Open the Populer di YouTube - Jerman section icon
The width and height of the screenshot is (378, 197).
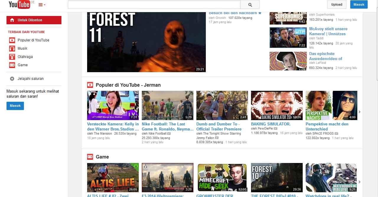pos(90,85)
